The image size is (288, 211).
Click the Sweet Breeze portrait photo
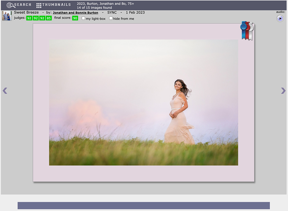coord(143,102)
